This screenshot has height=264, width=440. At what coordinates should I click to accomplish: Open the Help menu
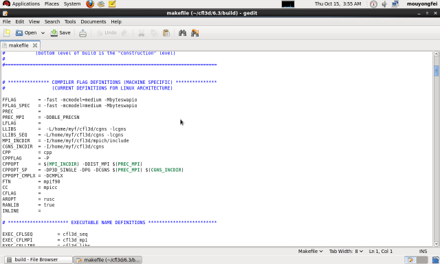point(116,21)
